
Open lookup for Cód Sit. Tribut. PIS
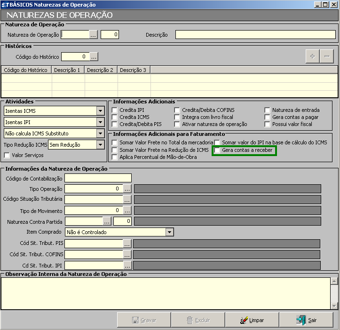[127, 244]
